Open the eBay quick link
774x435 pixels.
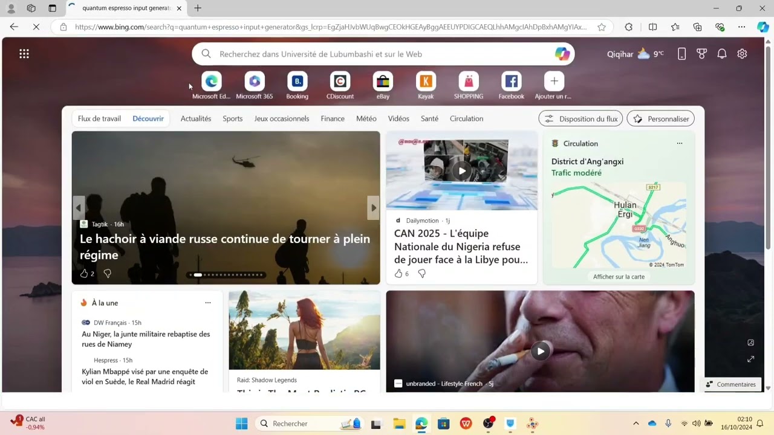[x=383, y=86]
